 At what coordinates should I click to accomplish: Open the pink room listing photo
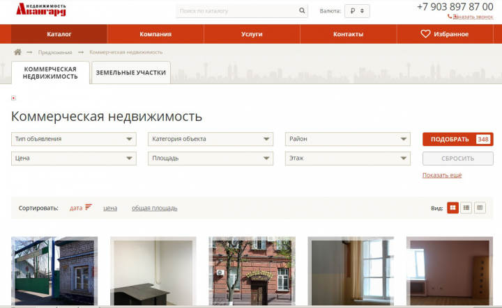tap(450, 270)
